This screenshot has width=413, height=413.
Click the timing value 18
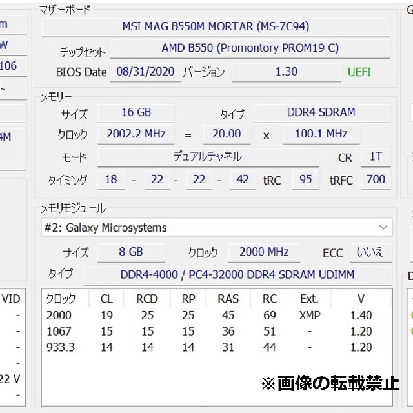pos(111,180)
